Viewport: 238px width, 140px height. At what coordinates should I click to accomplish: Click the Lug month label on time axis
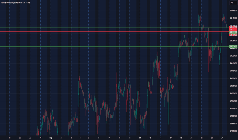[51, 138]
